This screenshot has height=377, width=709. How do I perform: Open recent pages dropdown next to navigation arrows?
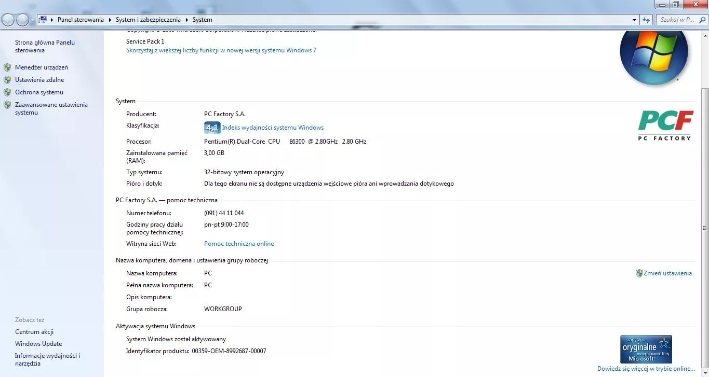(x=33, y=20)
